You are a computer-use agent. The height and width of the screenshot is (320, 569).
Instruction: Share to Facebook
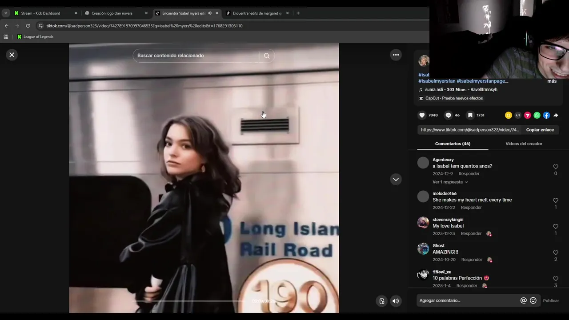(546, 115)
